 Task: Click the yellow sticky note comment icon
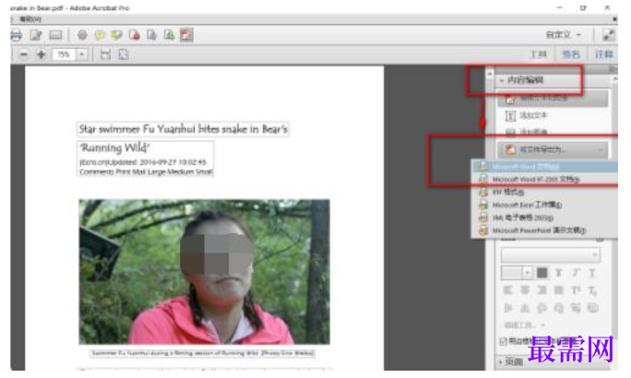(x=100, y=35)
